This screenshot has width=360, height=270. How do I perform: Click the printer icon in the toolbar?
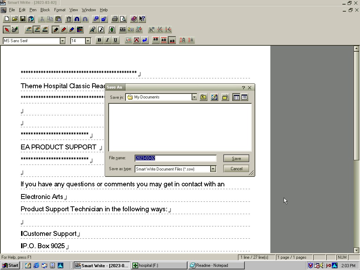[115, 19]
